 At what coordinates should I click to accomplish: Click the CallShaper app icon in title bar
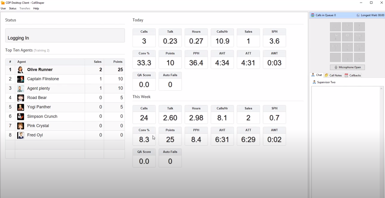pos(3,3)
